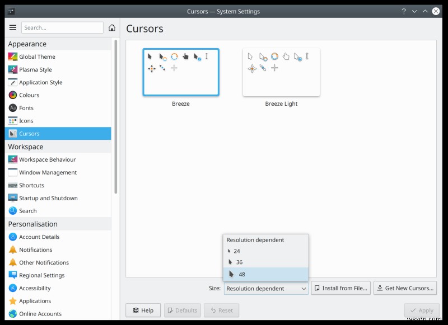Click the Regional Settings icon

tap(13, 275)
